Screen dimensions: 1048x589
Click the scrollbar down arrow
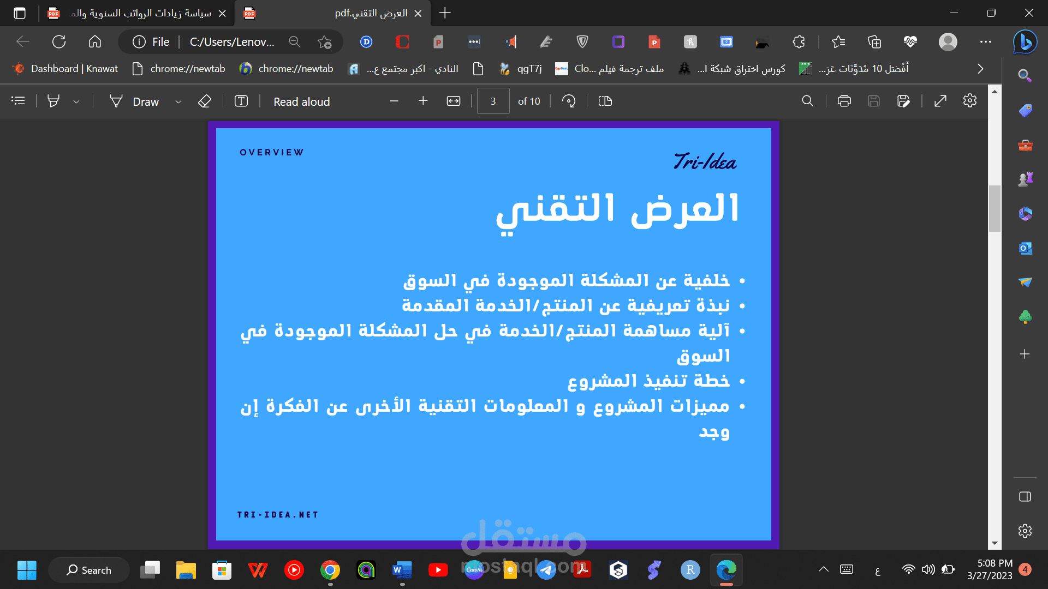(x=995, y=543)
